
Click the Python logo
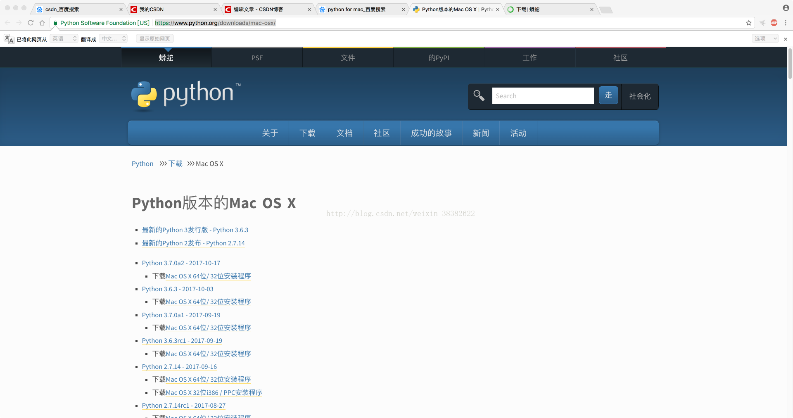point(186,95)
